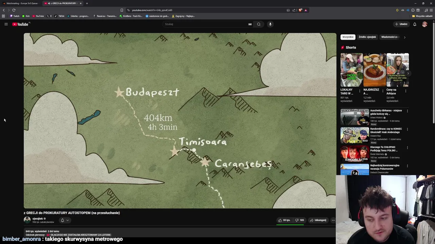435x244 pixels.
Task: Go to the YouTube home logo
Action: (x=21, y=24)
